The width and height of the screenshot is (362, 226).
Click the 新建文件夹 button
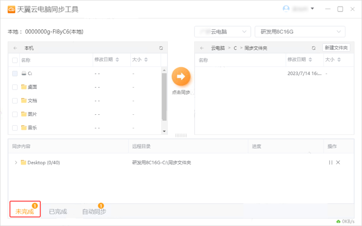pyautogui.click(x=336, y=48)
